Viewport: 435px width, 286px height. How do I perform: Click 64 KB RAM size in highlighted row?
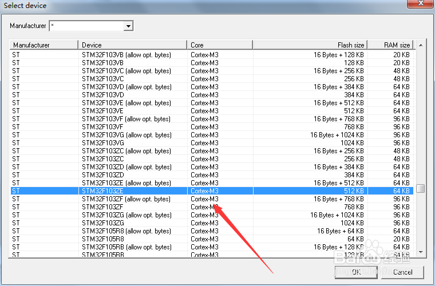click(401, 191)
